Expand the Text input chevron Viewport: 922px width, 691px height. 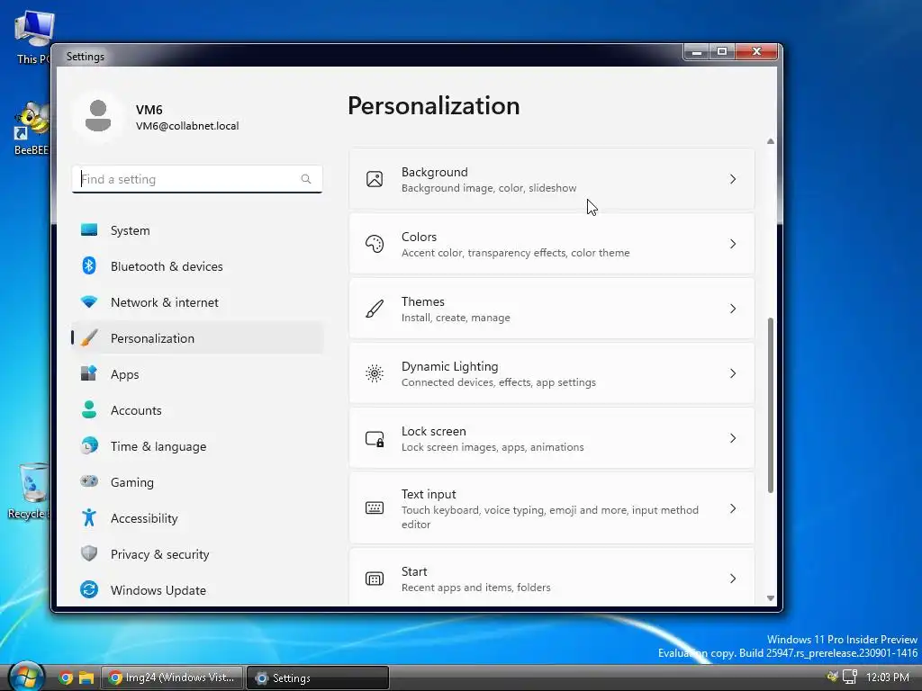point(733,508)
